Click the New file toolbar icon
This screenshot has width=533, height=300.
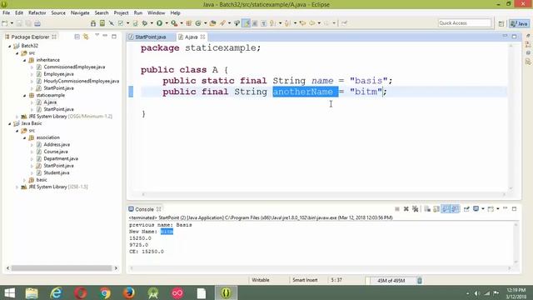pos(5,23)
